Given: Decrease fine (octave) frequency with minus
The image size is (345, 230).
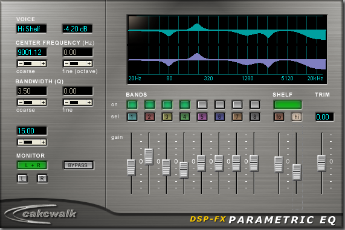Looking at the screenshot, I should coord(66,64).
